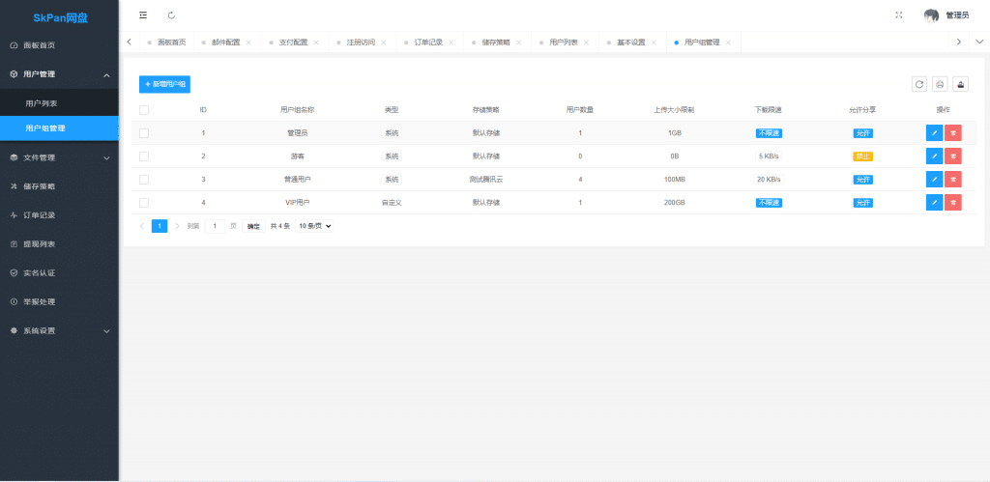This screenshot has height=482, width=990.
Task: Close the 订单记录 tab
Action: (451, 43)
